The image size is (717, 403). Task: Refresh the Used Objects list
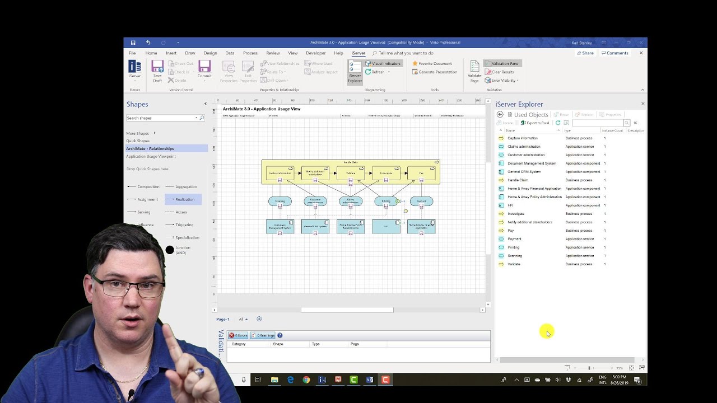pos(558,123)
